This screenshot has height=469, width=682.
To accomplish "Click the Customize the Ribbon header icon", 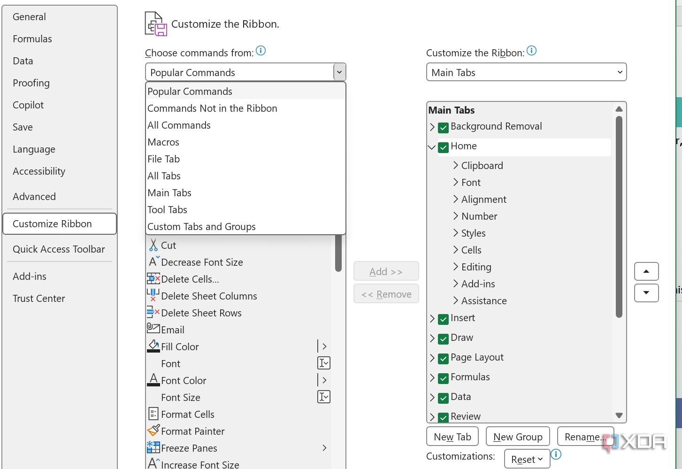I will click(156, 24).
